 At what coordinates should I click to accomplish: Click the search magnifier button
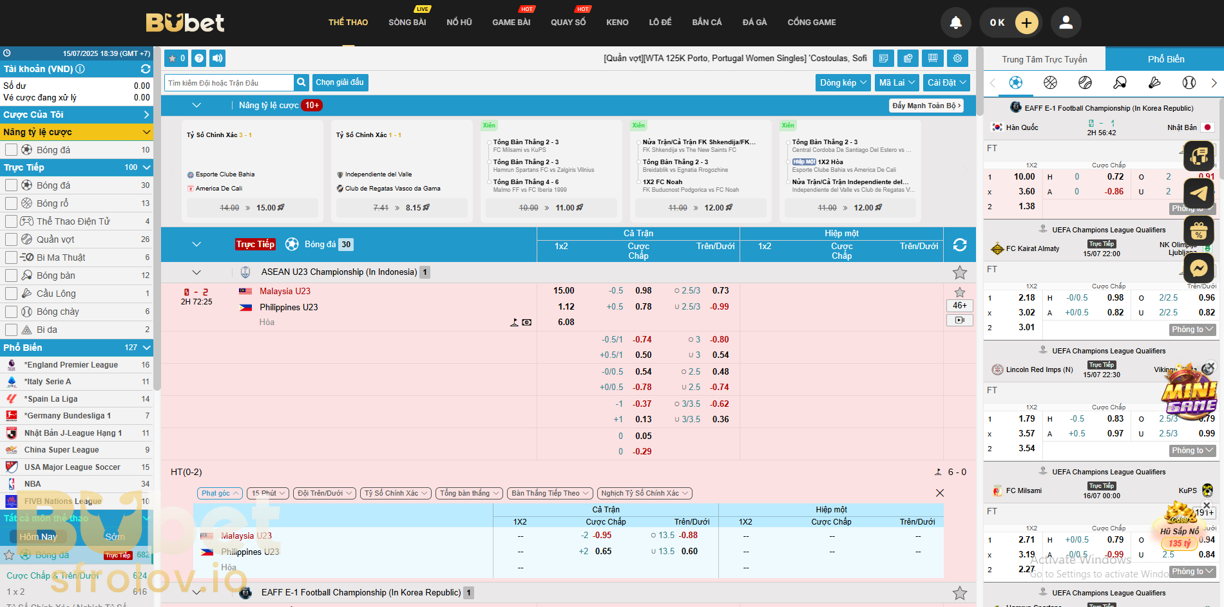[301, 82]
